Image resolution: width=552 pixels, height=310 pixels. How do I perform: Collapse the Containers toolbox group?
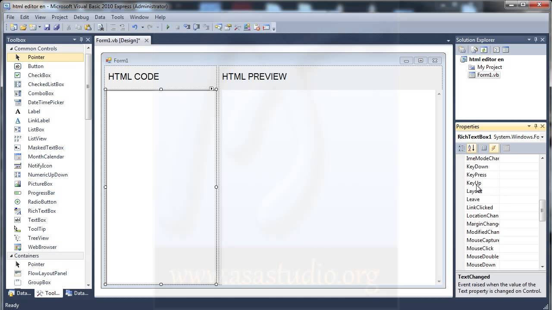11,256
